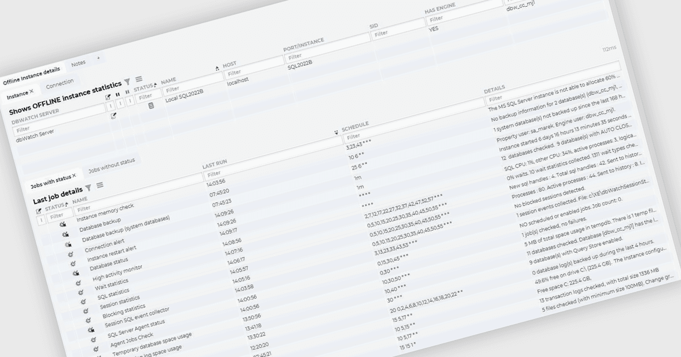Click status icon of Connection alert job
This screenshot has width=681, height=357.
click(72, 254)
